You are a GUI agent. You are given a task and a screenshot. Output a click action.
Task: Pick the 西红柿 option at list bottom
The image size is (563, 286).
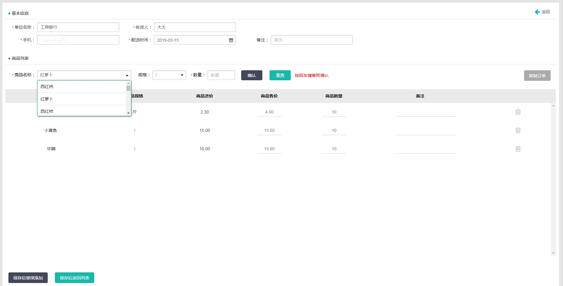coord(82,111)
